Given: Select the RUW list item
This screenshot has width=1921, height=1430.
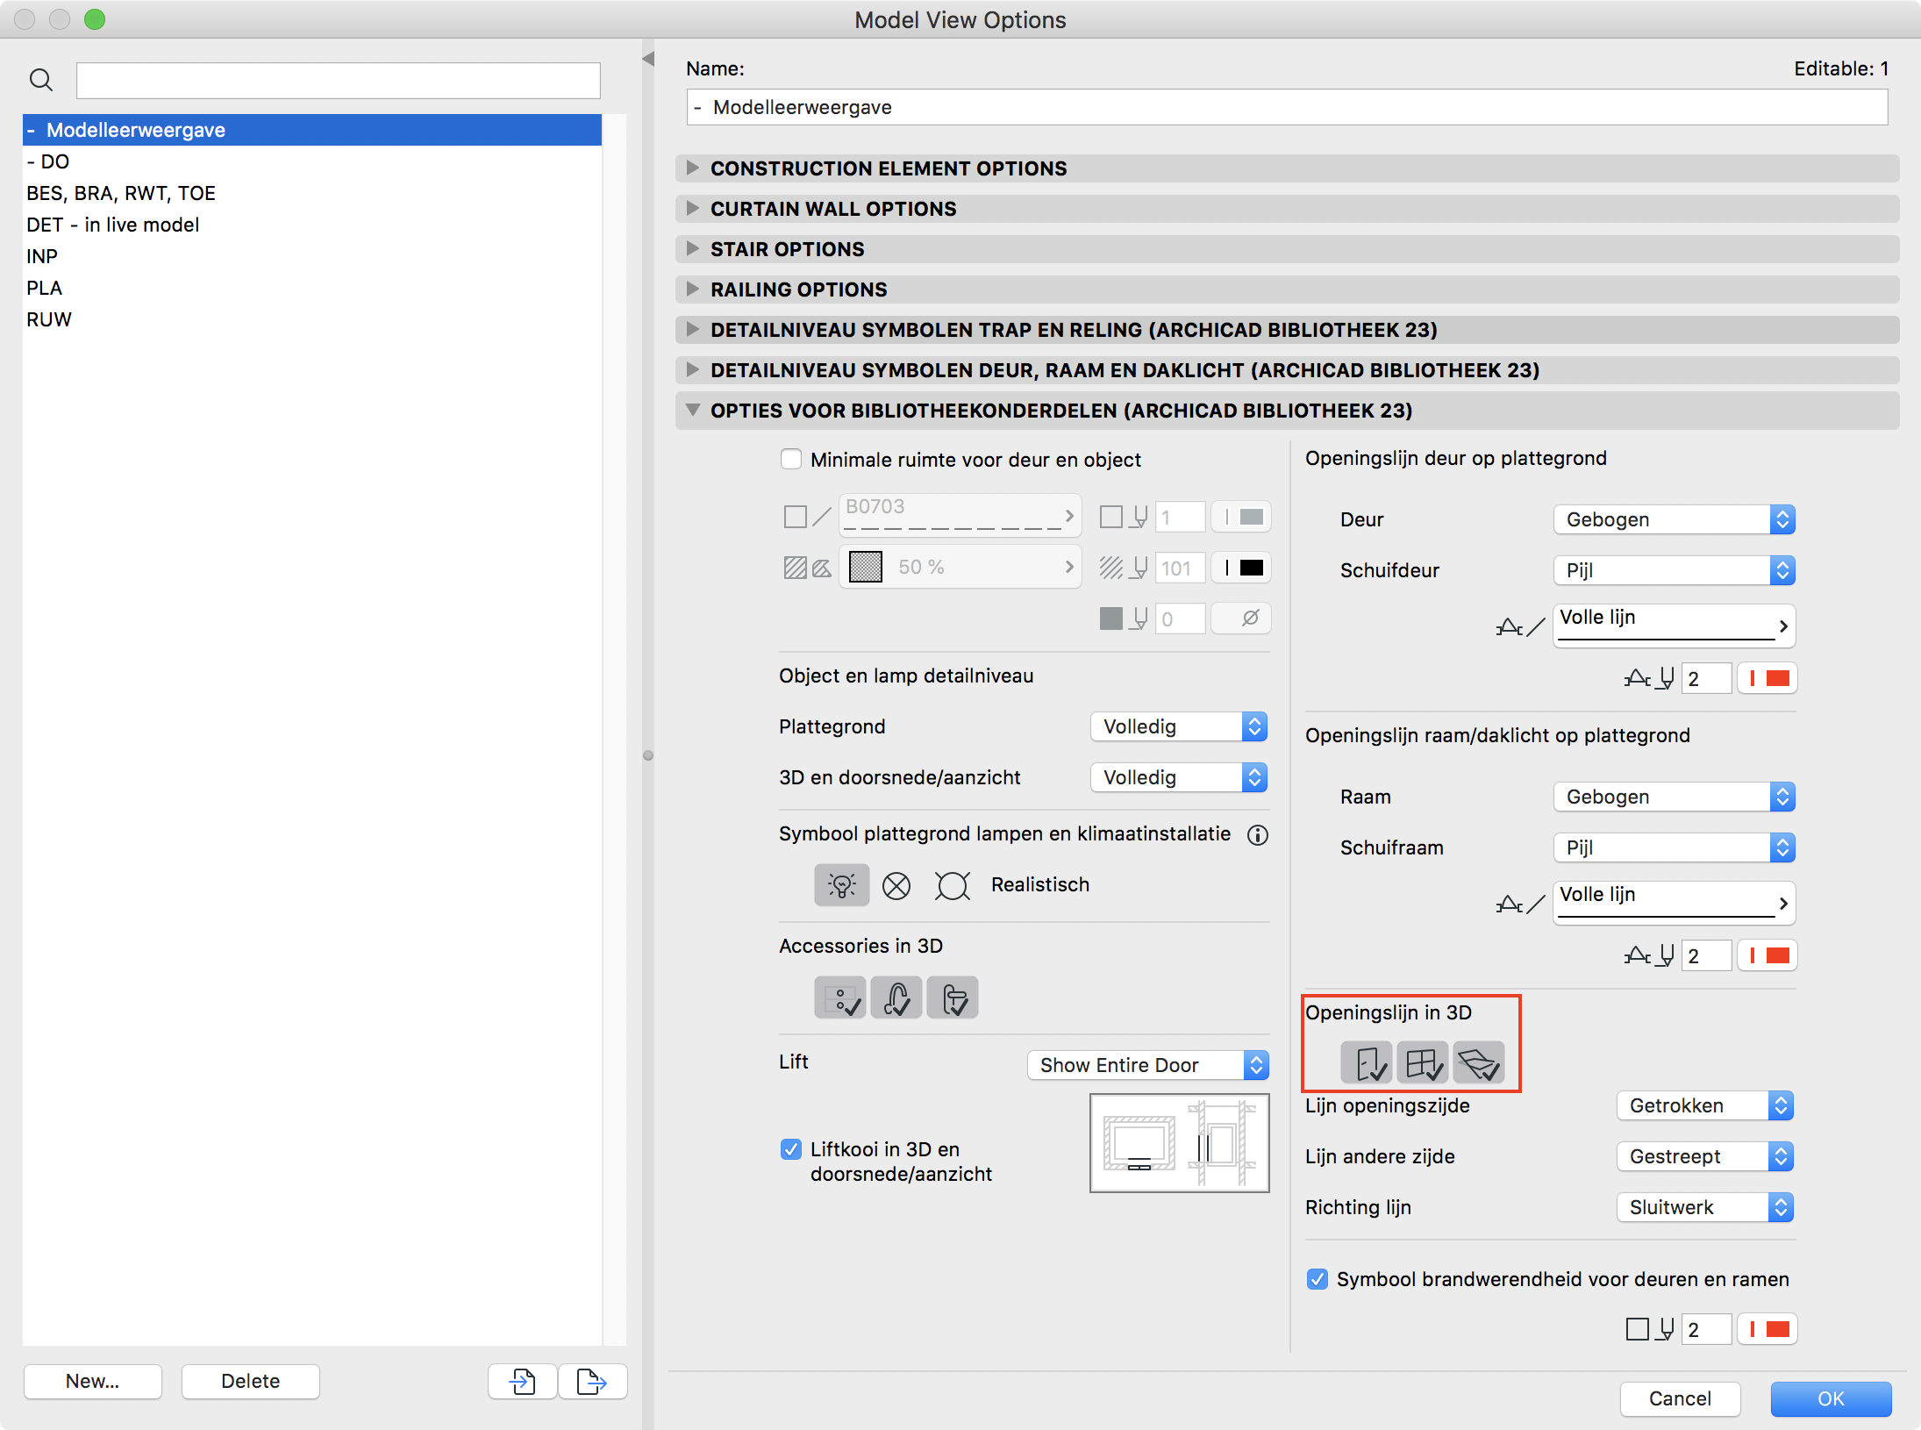Looking at the screenshot, I should coord(312,319).
